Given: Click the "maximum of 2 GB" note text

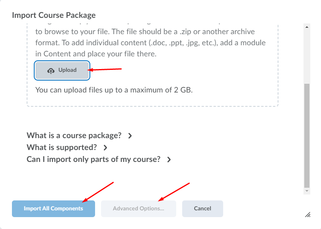Looking at the screenshot, I should pos(114,90).
